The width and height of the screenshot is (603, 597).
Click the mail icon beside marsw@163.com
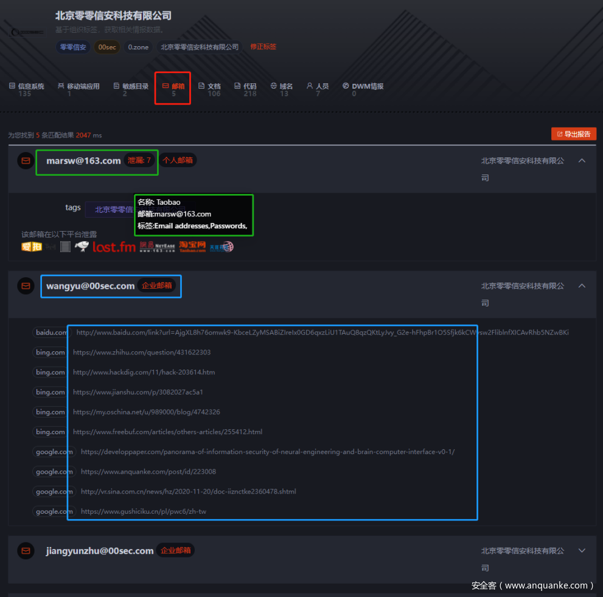click(x=26, y=160)
